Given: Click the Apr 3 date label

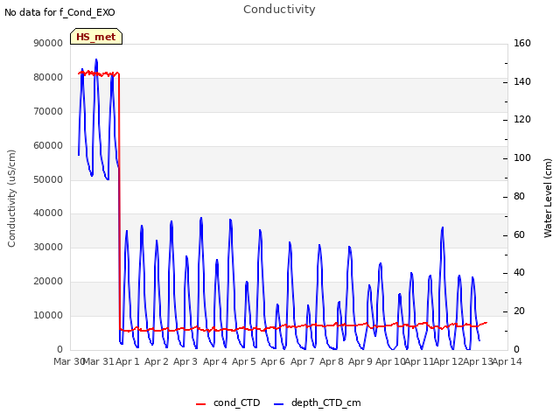Looking at the screenshot, I should click(185, 361).
